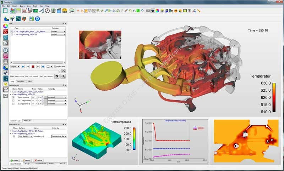
Task: Click the save floppy disk icon
Action: [32, 19]
